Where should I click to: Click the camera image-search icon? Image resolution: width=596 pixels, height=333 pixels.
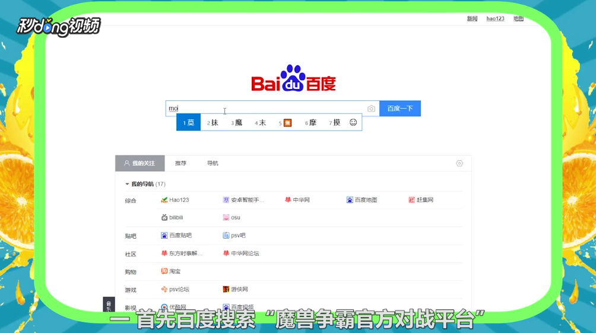click(x=372, y=109)
